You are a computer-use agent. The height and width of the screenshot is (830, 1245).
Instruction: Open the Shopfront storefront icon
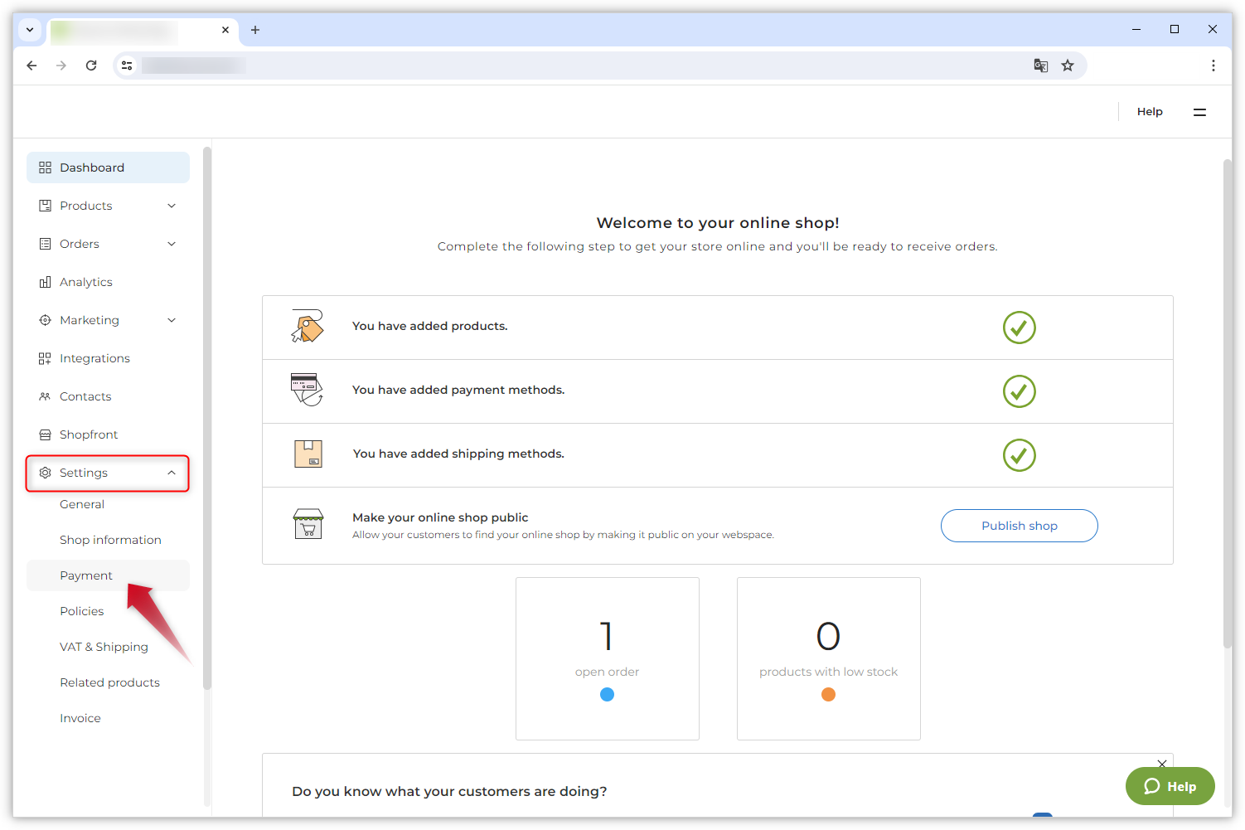pyautogui.click(x=45, y=434)
